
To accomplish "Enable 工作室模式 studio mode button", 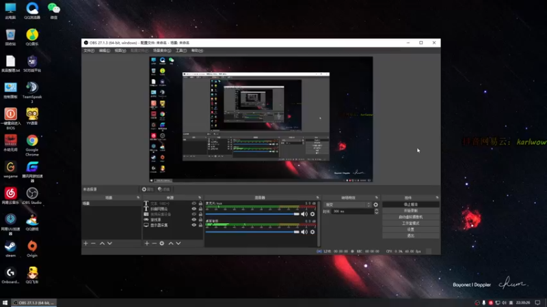I will coord(411,224).
